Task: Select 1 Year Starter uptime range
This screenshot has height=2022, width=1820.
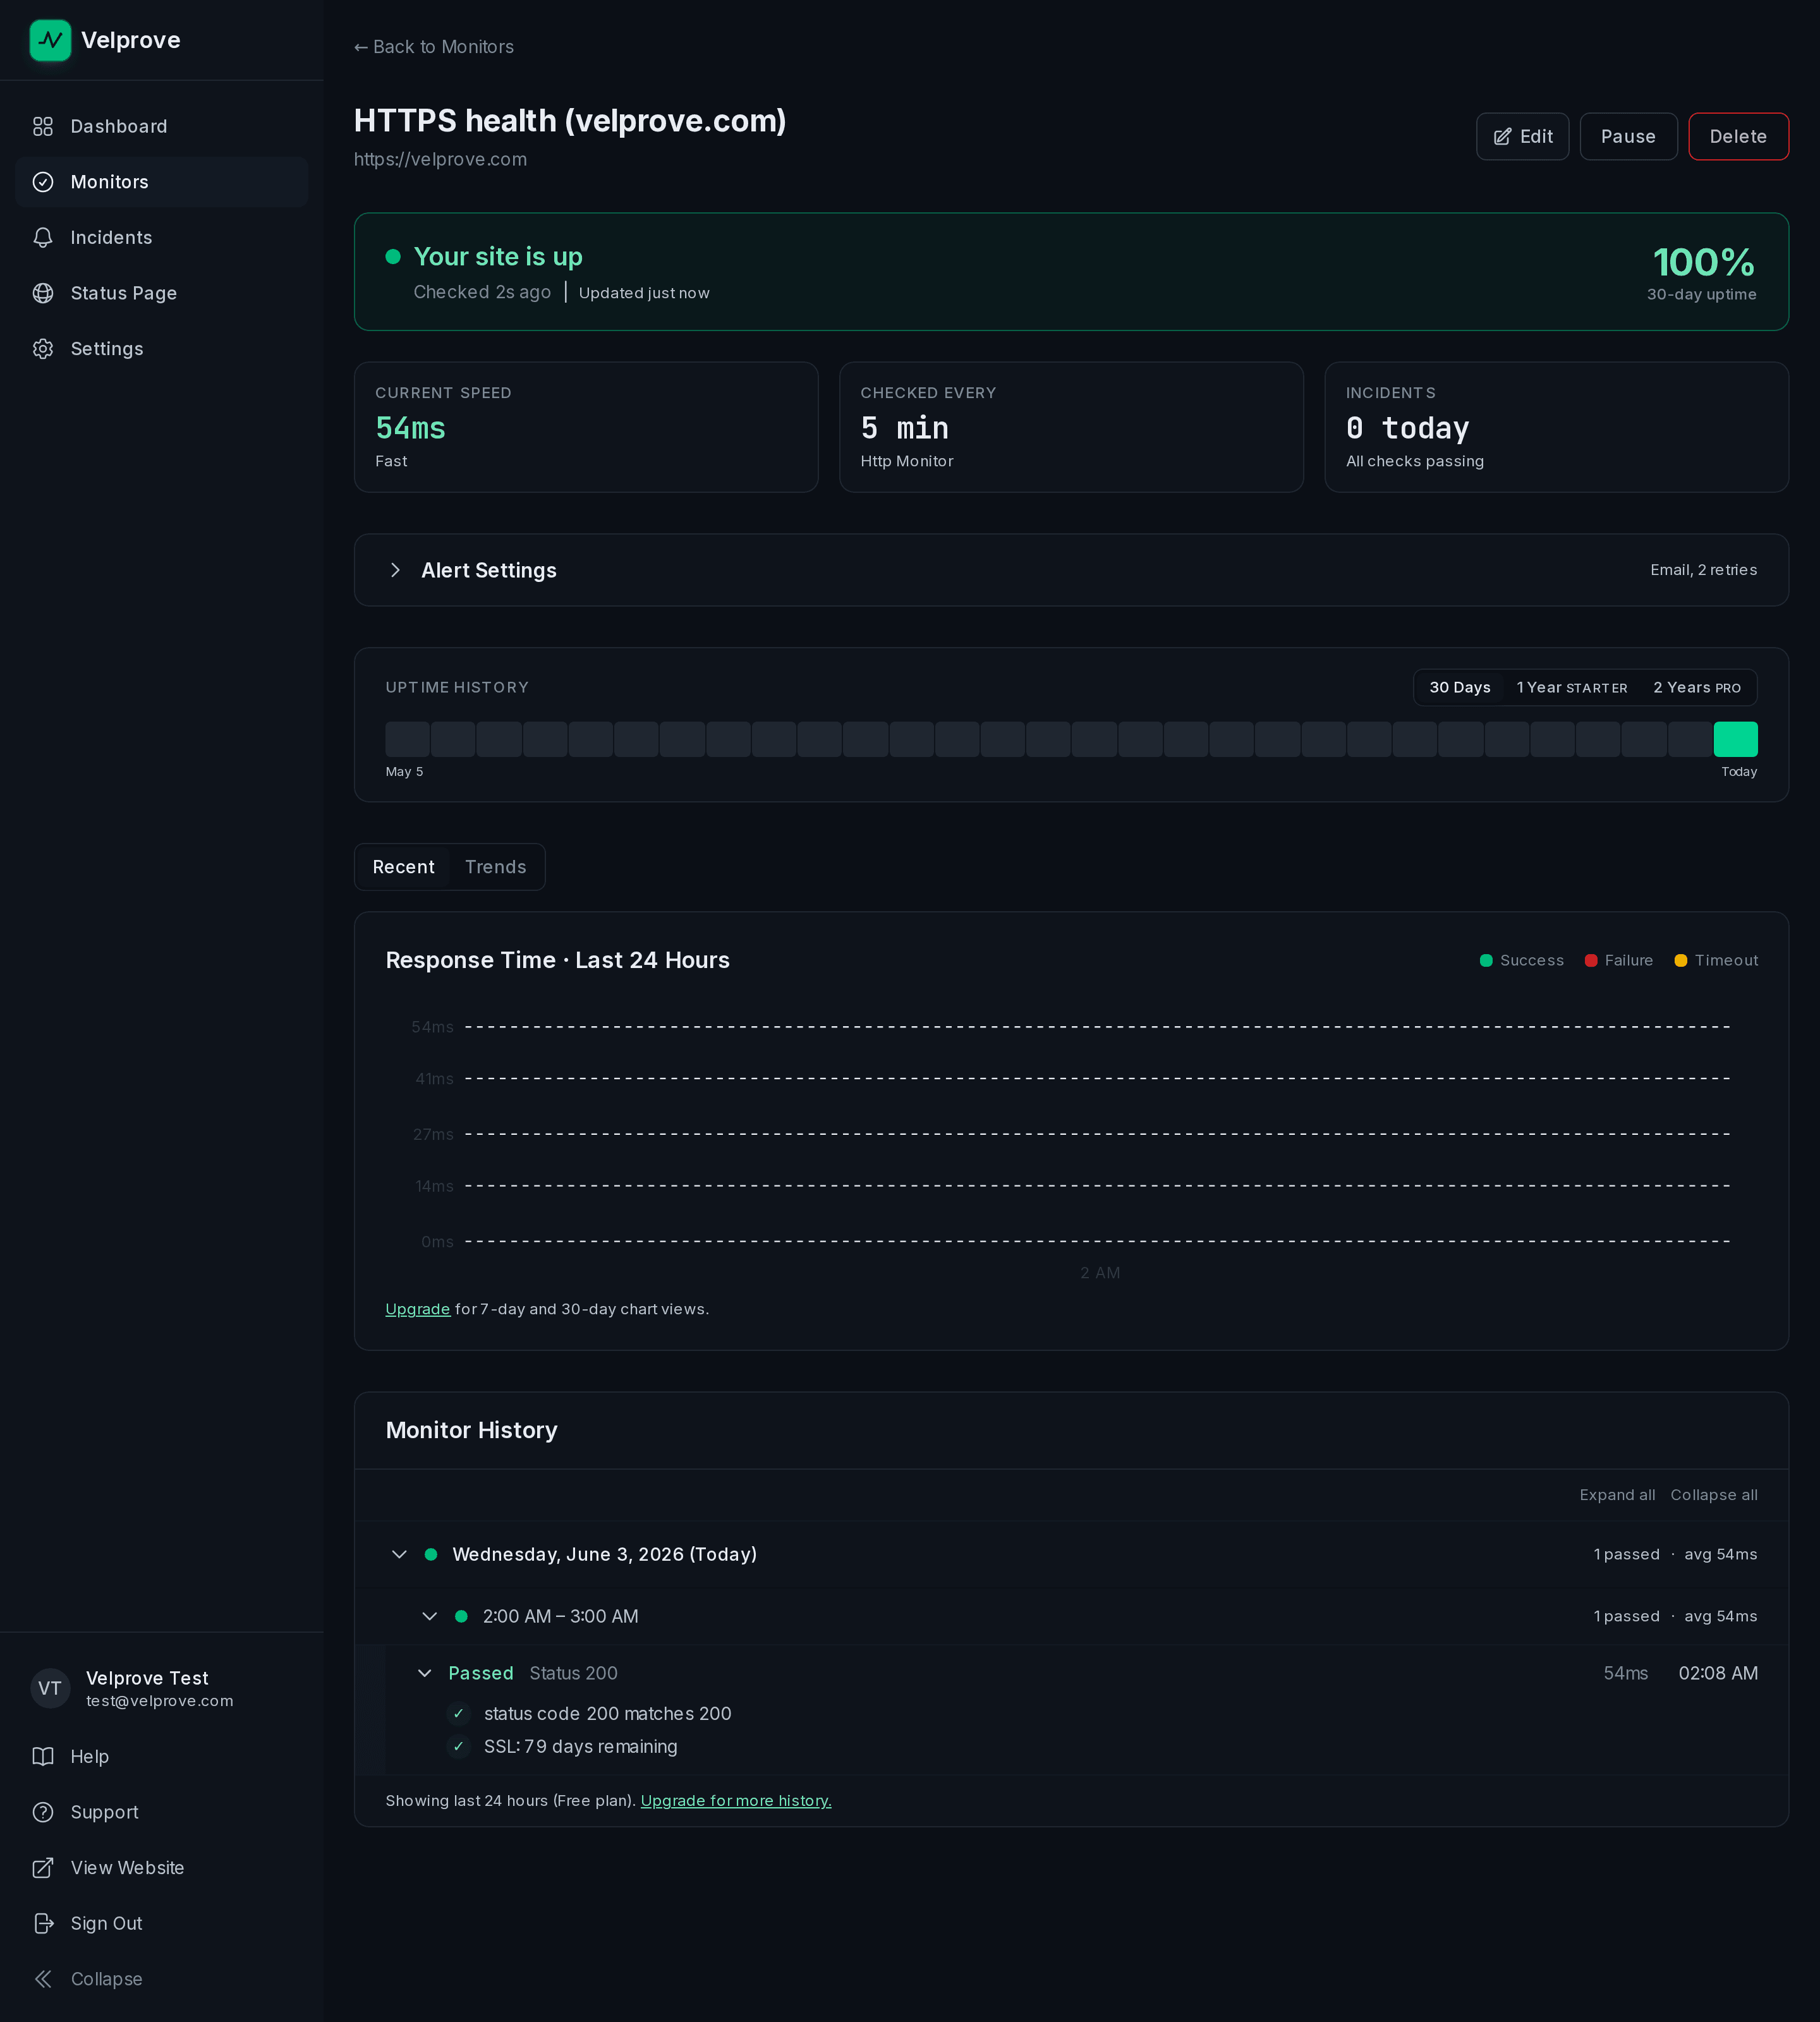Action: point(1571,687)
